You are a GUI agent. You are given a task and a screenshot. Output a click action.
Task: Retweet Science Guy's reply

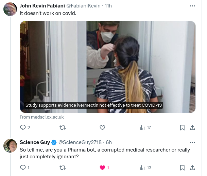click(63, 168)
